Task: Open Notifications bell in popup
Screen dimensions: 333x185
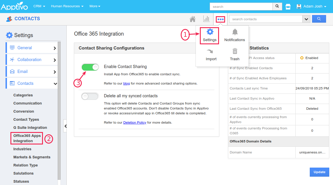Action: point(235,36)
